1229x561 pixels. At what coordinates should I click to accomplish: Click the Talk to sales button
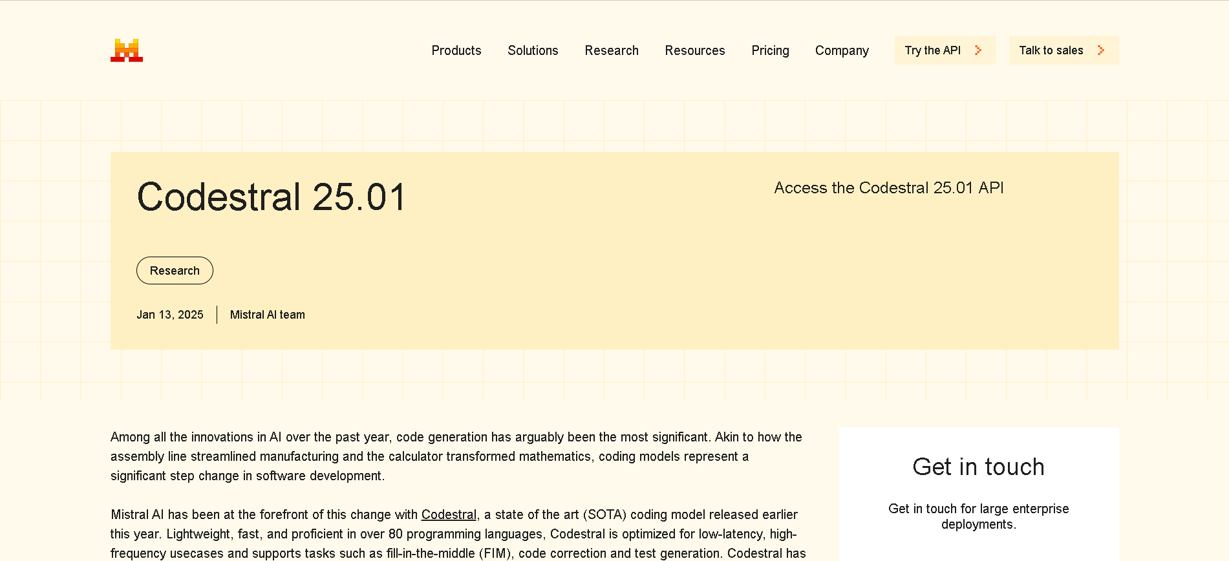point(1063,50)
